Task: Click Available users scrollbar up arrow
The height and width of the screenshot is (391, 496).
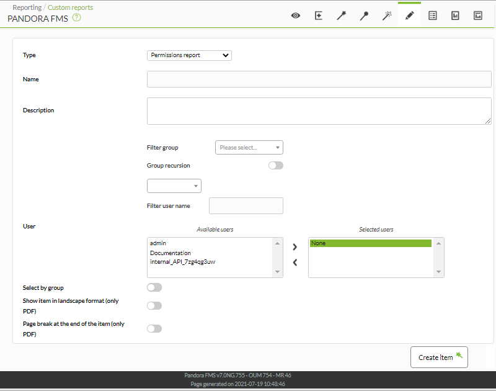Action: (x=277, y=243)
